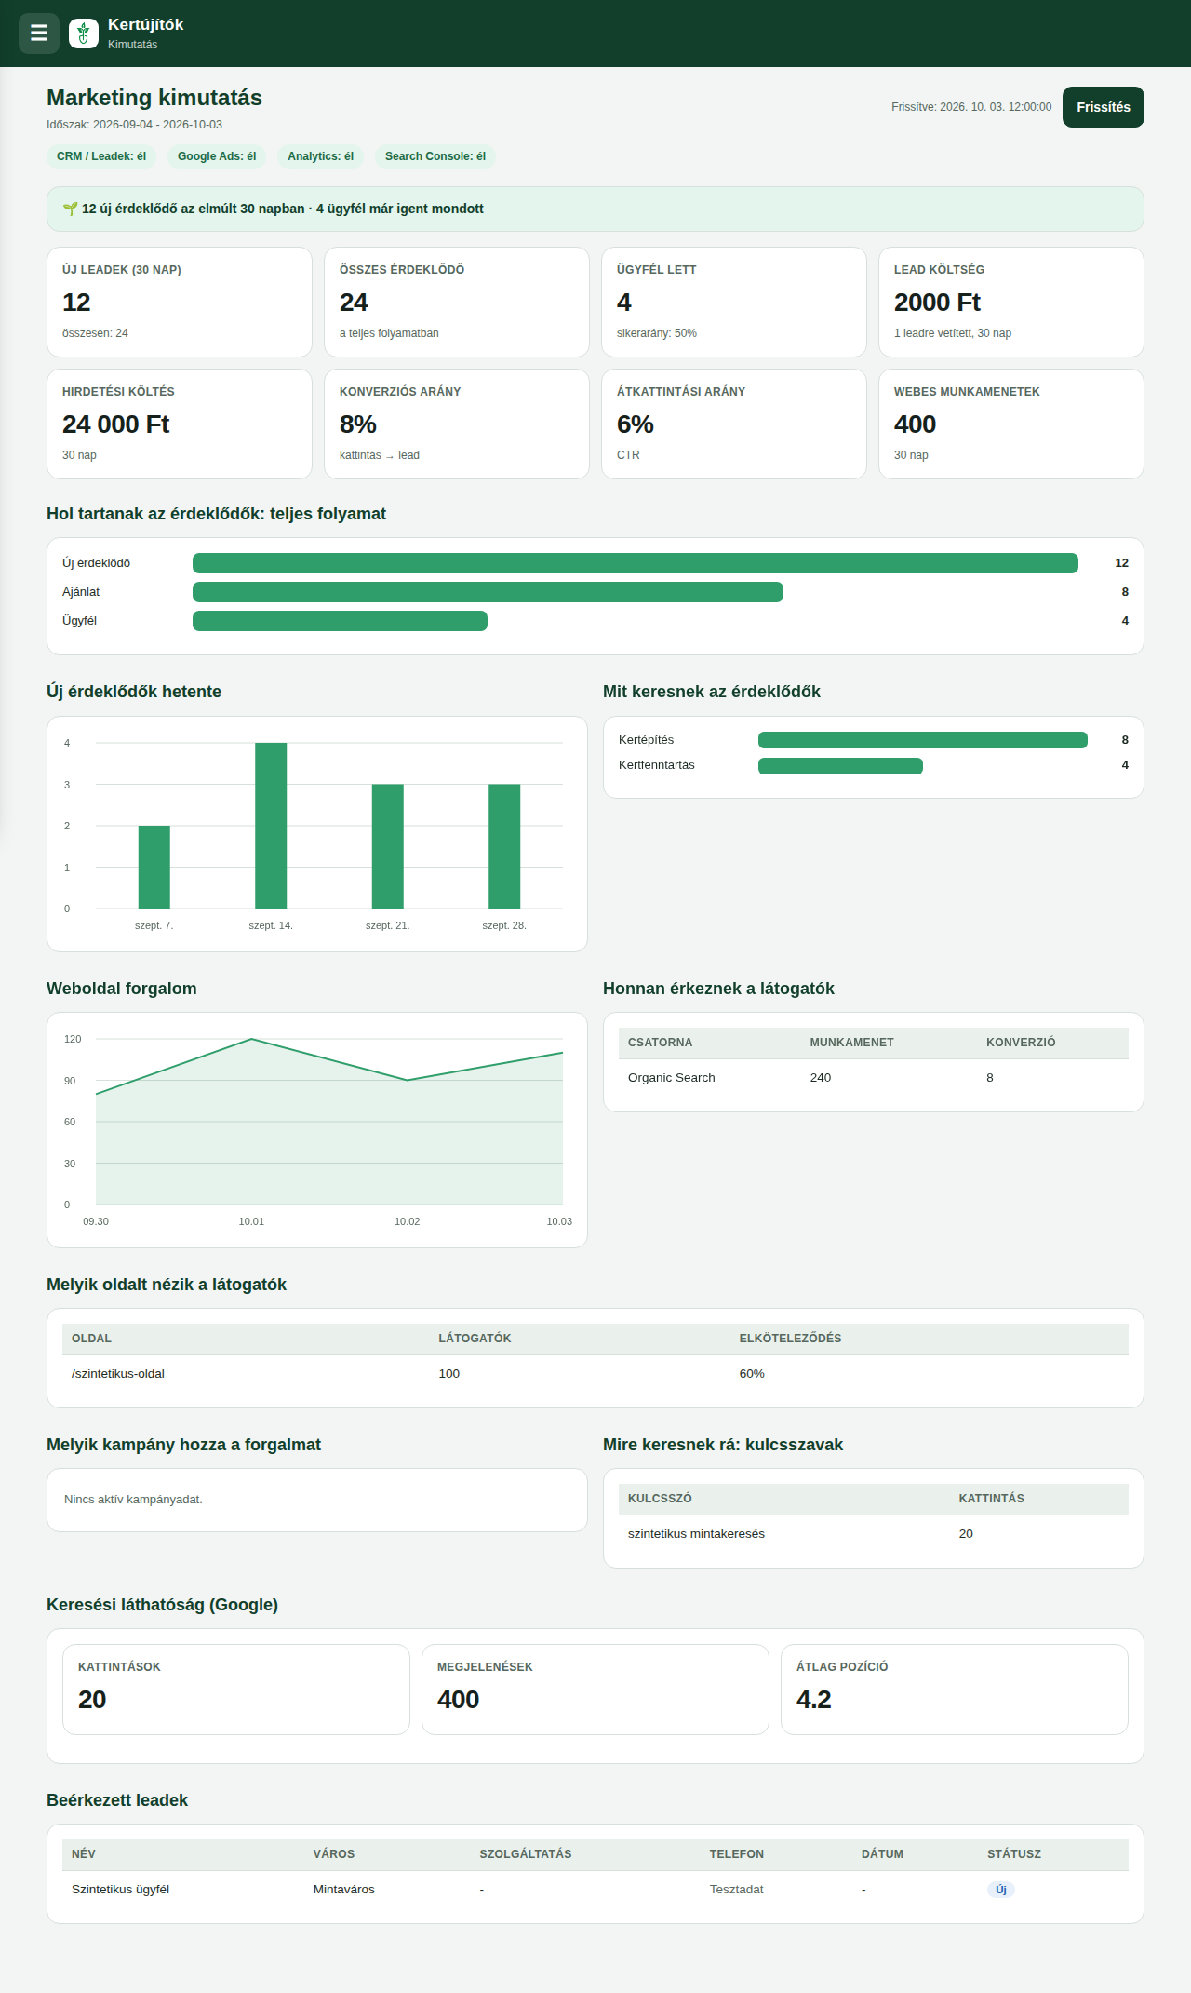Image resolution: width=1191 pixels, height=1993 pixels.
Task: Click the seedling icon in the banner
Action: 70,209
